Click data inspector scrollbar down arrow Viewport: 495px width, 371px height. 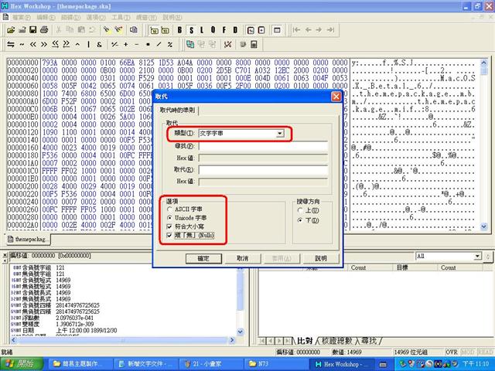pos(241,332)
